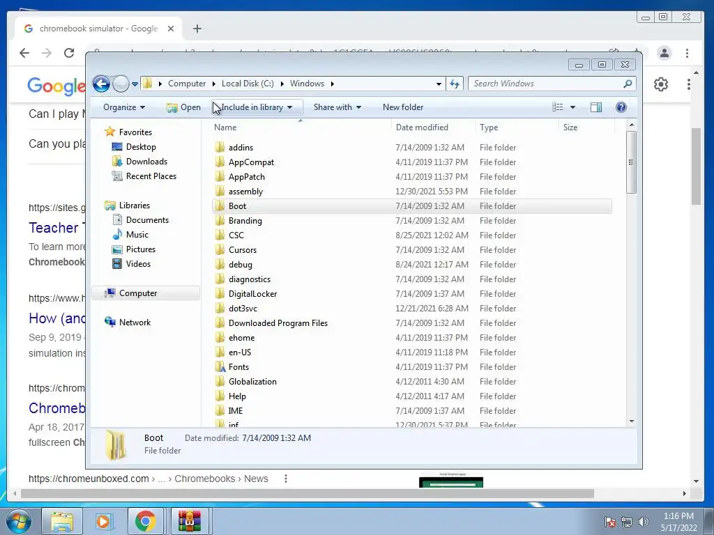The width and height of the screenshot is (714, 535).
Task: Open Music library in sidebar
Action: pos(137,235)
